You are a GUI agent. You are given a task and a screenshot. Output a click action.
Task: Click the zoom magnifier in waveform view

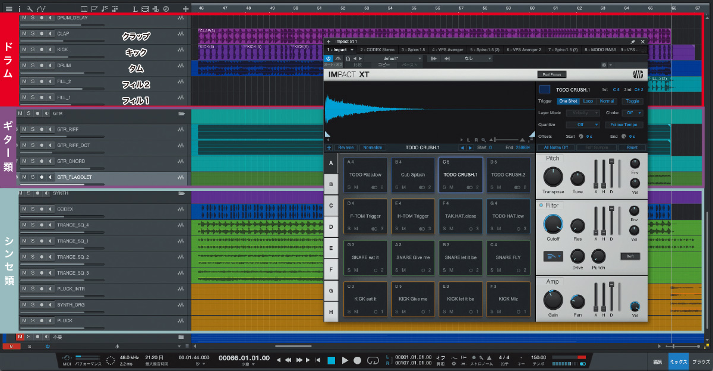click(484, 140)
